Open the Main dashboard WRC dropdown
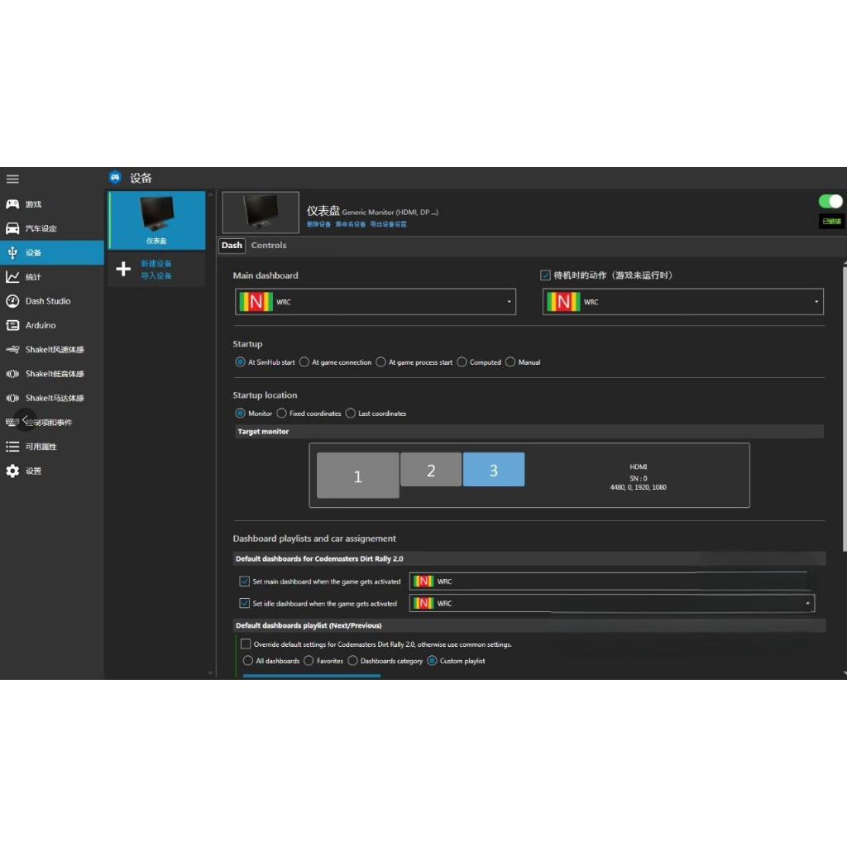 coord(376,301)
